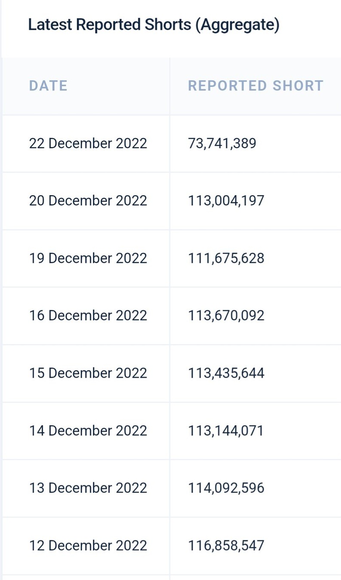Select the 15 December 2022 date cell

88,373
